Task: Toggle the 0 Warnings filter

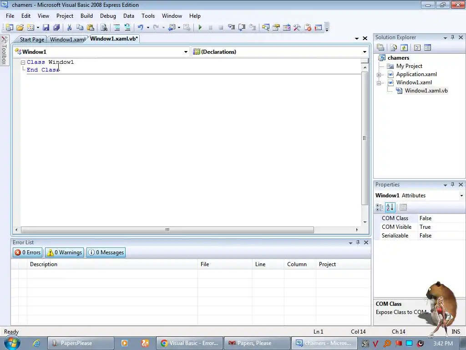Action: [65, 252]
